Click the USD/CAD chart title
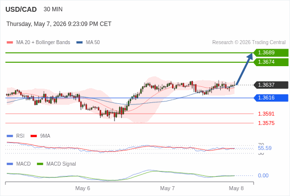Screen dimensions: 290x196 tap(21, 9)
